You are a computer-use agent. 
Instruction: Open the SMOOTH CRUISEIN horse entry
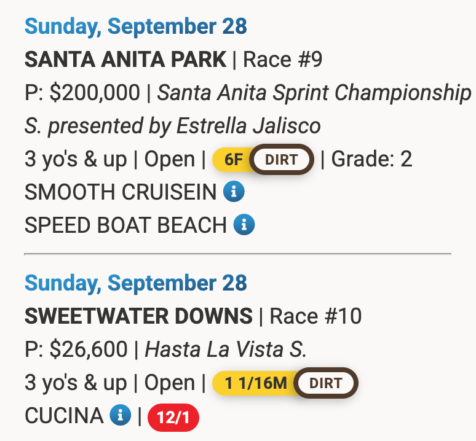coord(120,193)
